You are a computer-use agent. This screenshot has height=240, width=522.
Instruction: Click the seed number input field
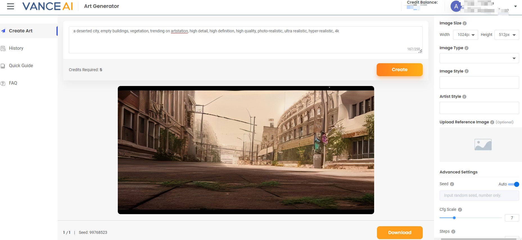479,196
